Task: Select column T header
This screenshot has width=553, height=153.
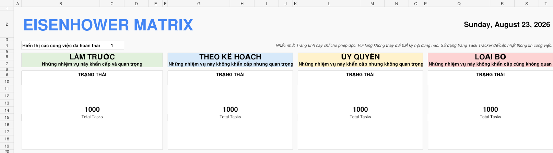Action: coord(546,3)
